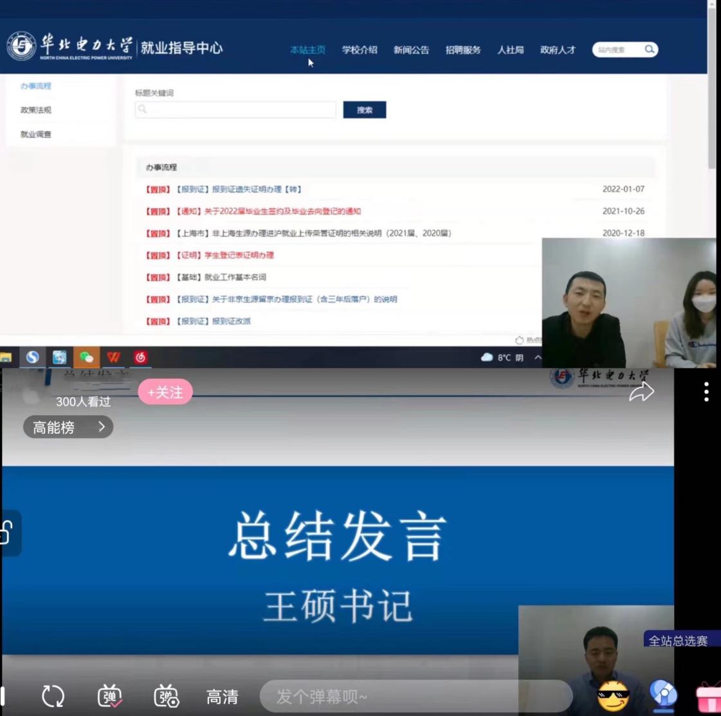Open the 新闻公告 nav menu
The width and height of the screenshot is (721, 716).
pyautogui.click(x=411, y=49)
